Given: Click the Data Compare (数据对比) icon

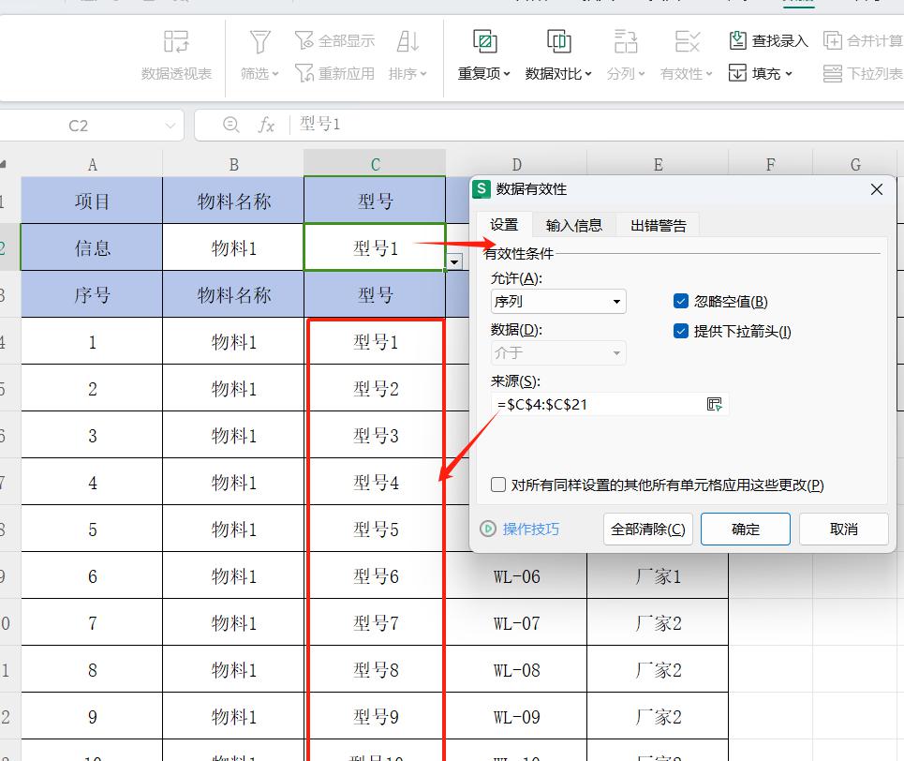Looking at the screenshot, I should (558, 41).
